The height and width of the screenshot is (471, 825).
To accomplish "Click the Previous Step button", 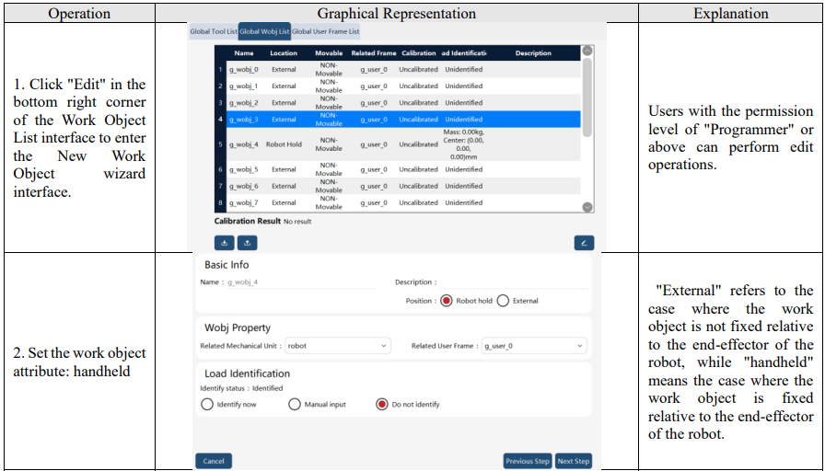I will pos(528,461).
